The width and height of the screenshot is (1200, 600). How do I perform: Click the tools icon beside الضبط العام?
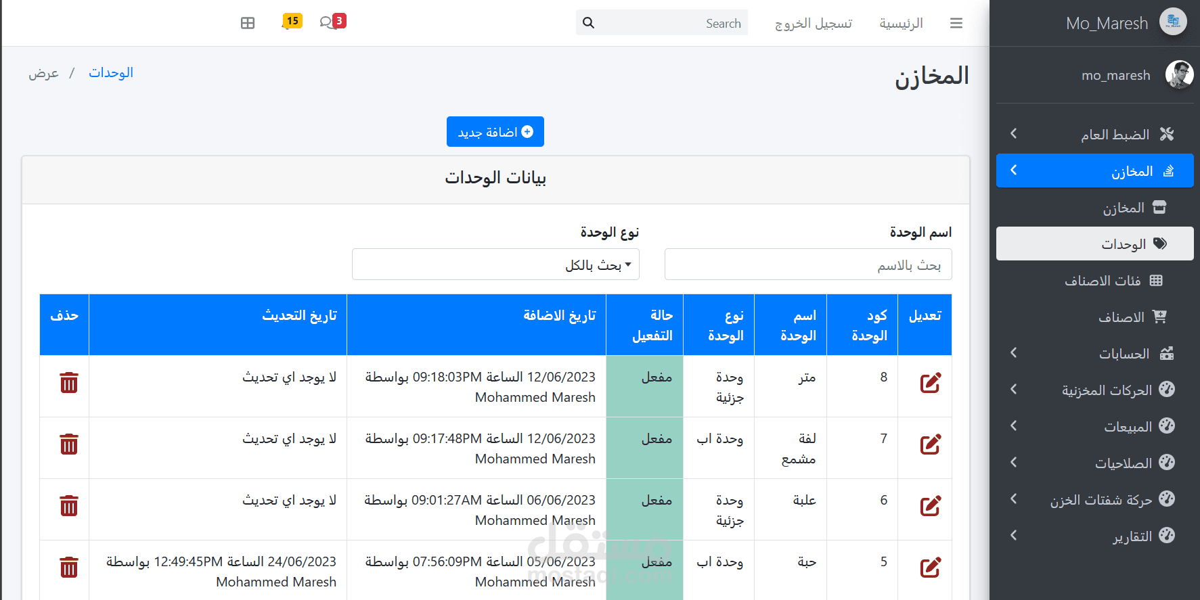coord(1167,134)
